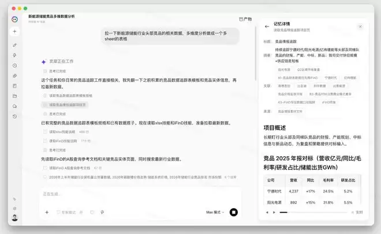This screenshot has width=381, height=234.
Task: Open the Max 模式 dropdown
Action: point(215,212)
